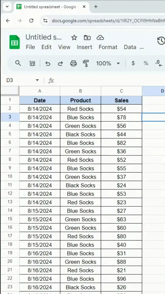Open the move to folder icon
The height and width of the screenshot is (294, 165).
(x=87, y=38)
